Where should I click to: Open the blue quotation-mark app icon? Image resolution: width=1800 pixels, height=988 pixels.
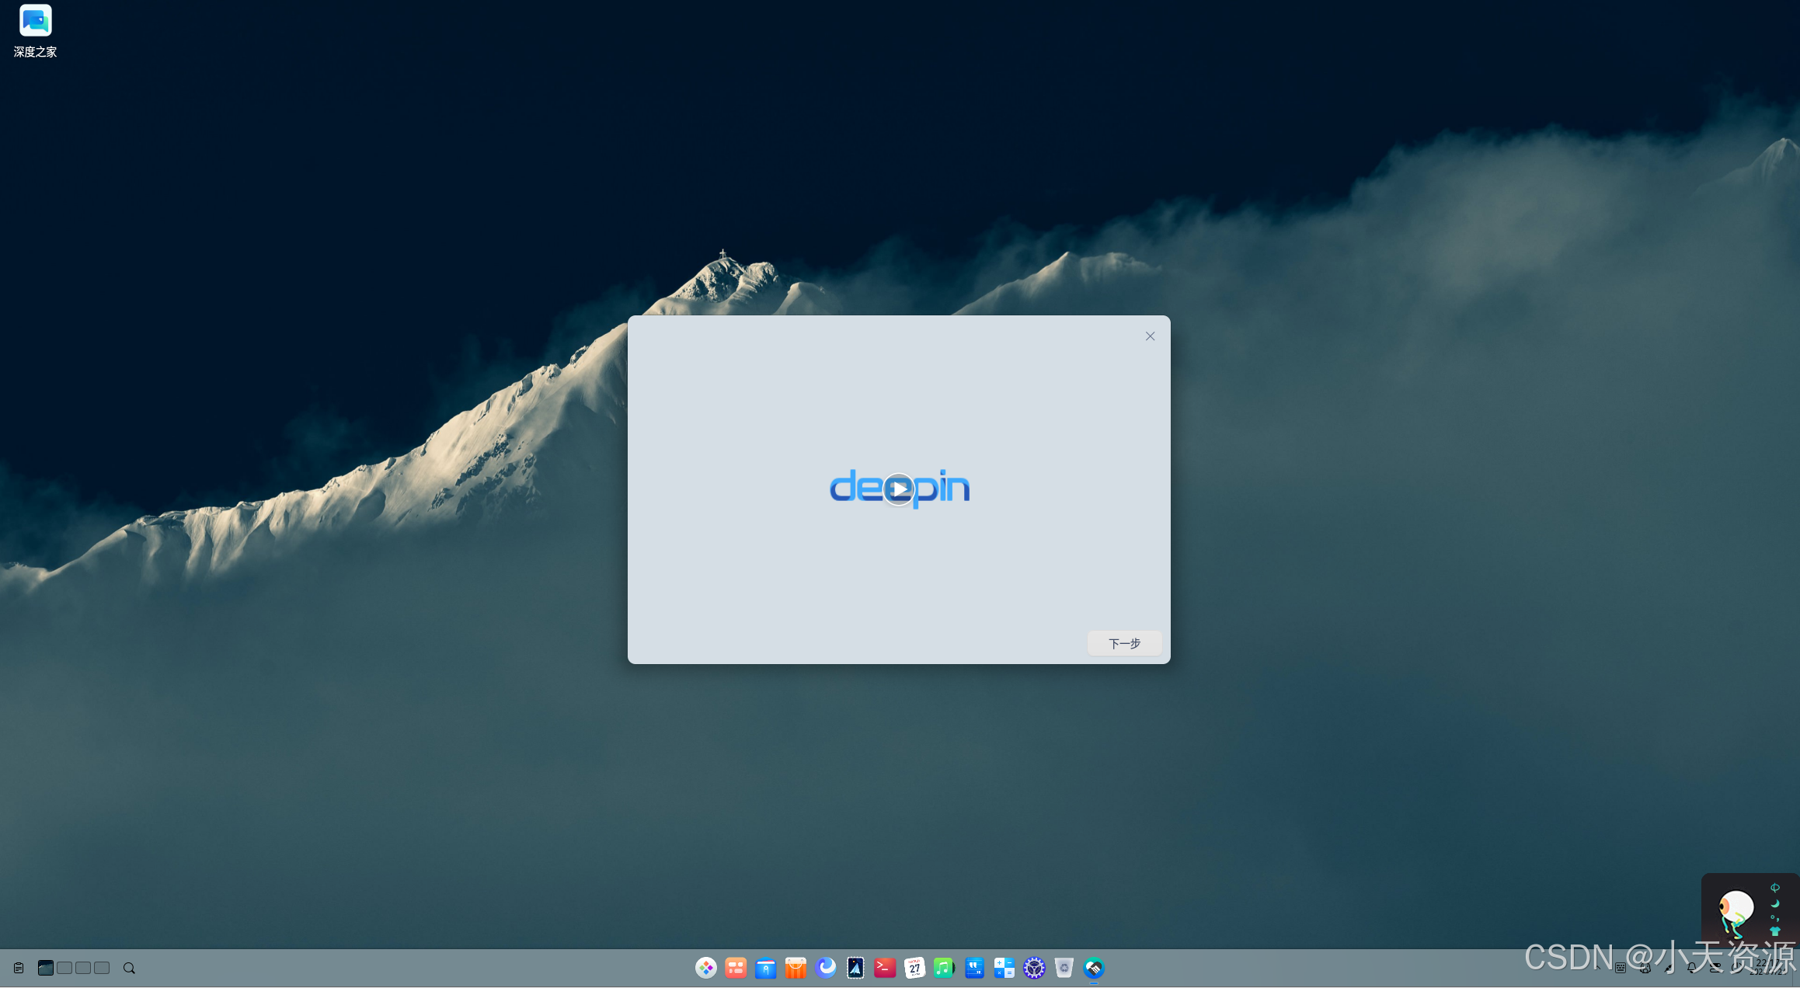tap(974, 968)
